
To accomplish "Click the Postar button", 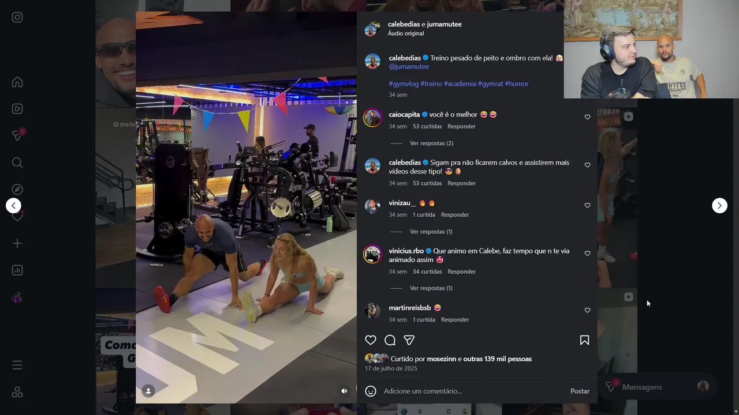I will (580, 391).
